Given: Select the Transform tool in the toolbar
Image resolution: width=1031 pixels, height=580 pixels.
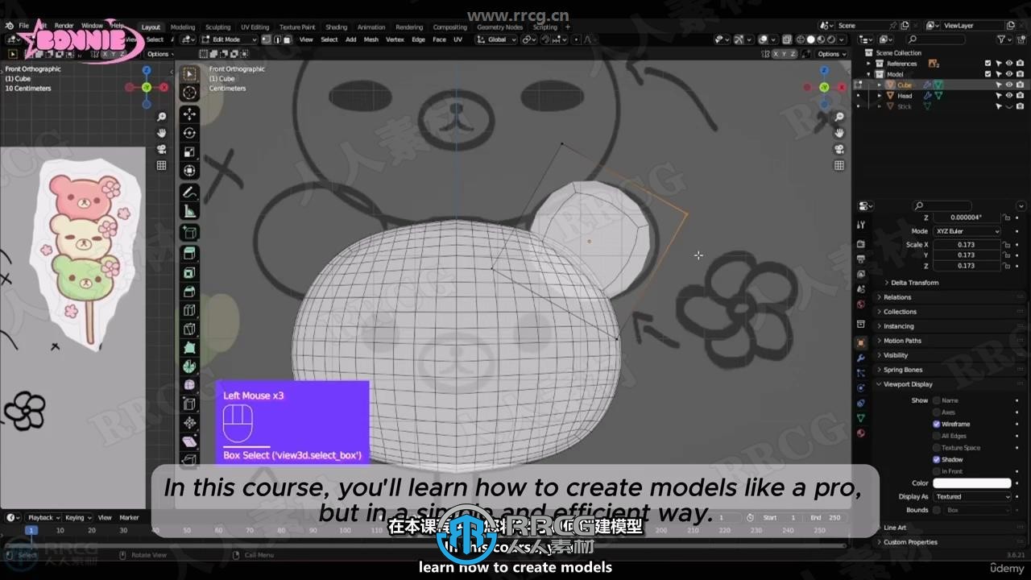Looking at the screenshot, I should coord(189,171).
